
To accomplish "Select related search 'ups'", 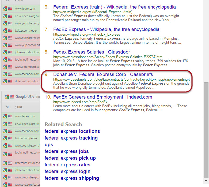I will (49, 145).
